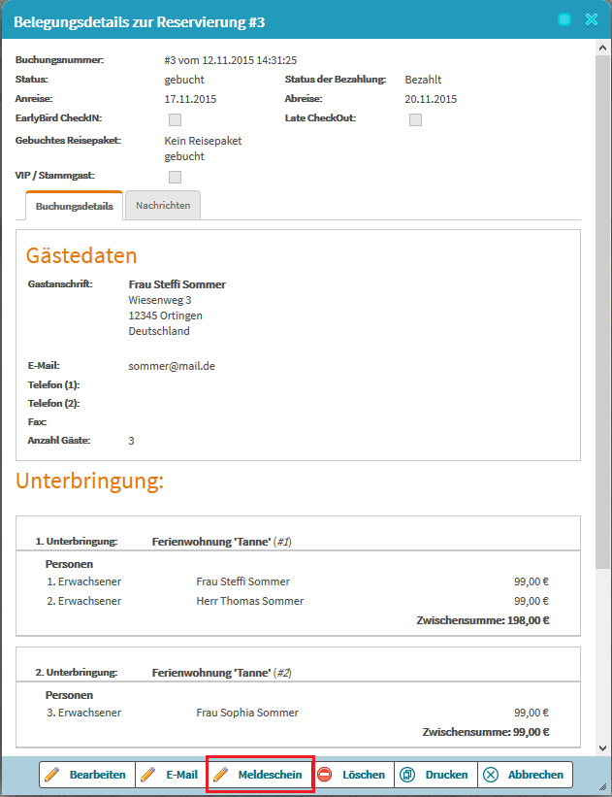Click the pencil icon beside E-Mail
This screenshot has width=612, height=797.
pyautogui.click(x=147, y=775)
